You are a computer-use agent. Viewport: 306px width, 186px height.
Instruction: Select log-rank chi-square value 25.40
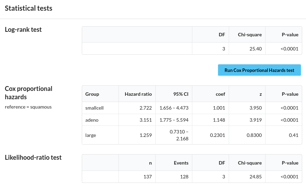click(256, 49)
